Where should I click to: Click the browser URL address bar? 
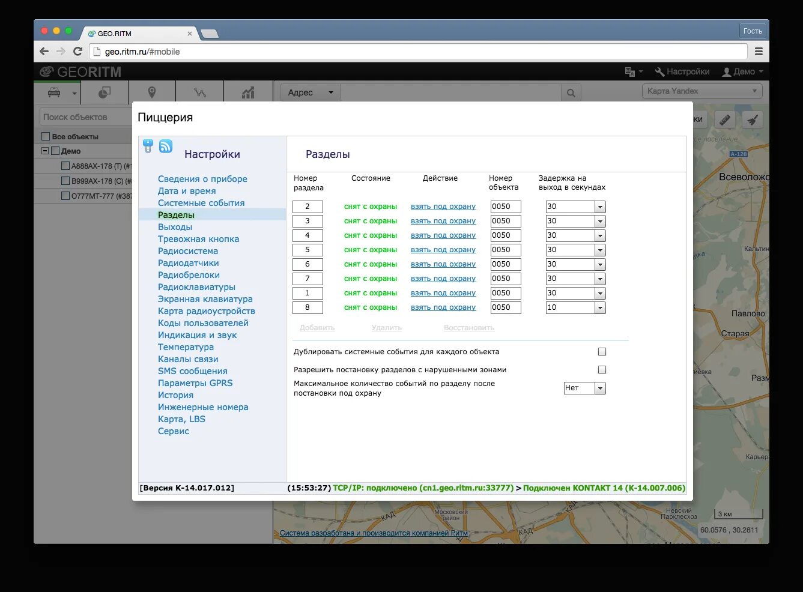419,52
